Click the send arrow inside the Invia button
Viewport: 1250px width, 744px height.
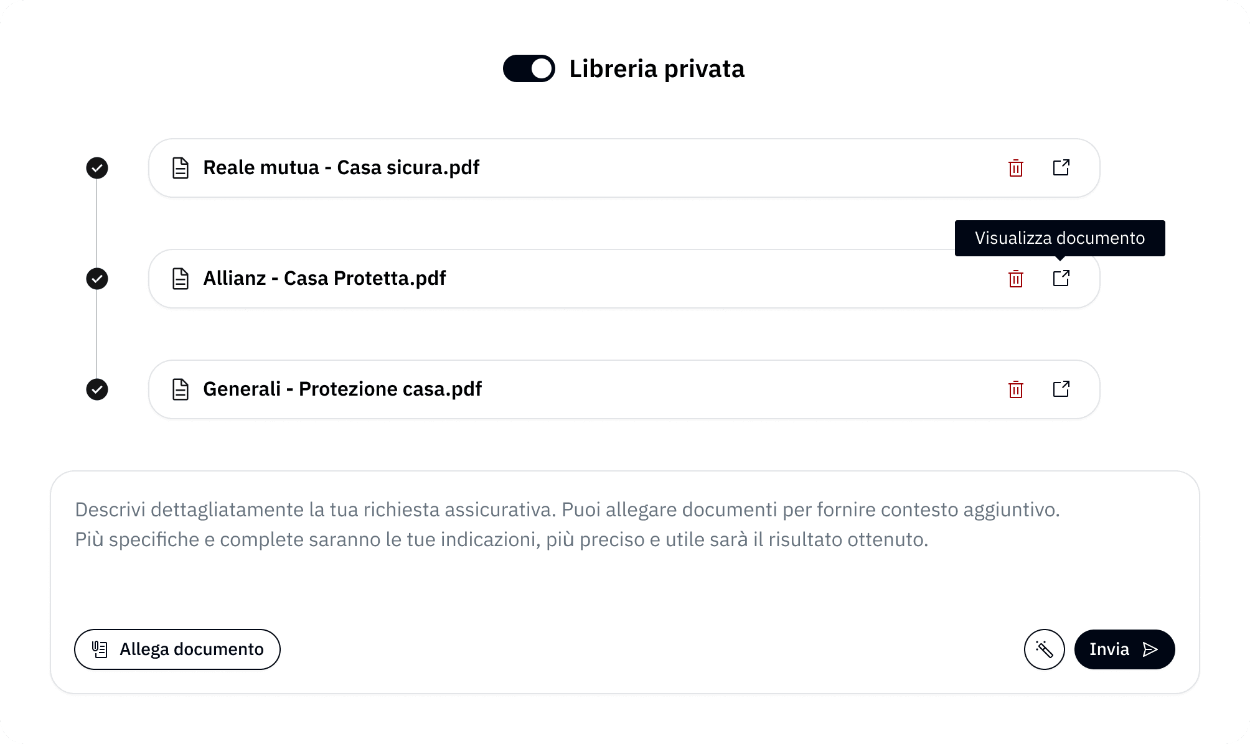tap(1149, 649)
